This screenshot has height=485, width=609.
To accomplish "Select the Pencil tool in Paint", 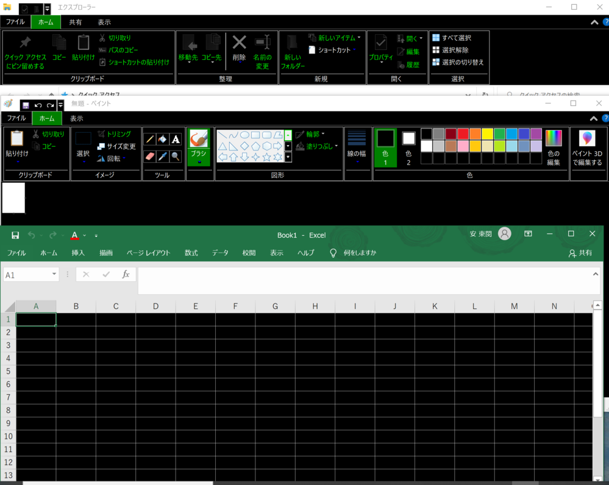I will [150, 139].
